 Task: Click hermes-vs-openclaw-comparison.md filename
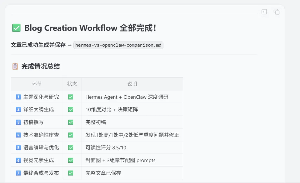[x=118, y=45]
